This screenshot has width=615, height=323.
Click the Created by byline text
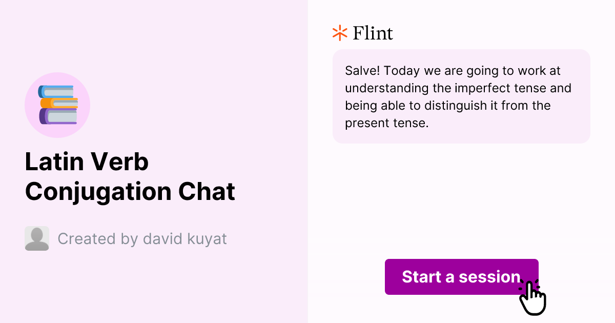(142, 238)
